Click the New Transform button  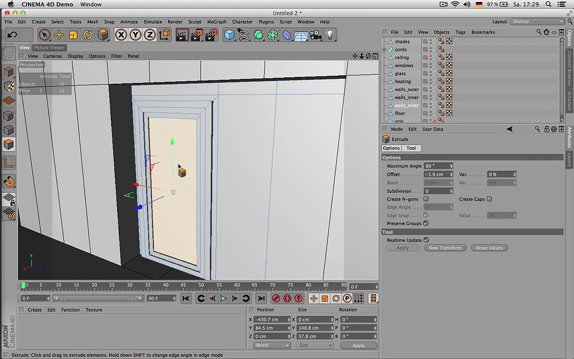point(445,248)
